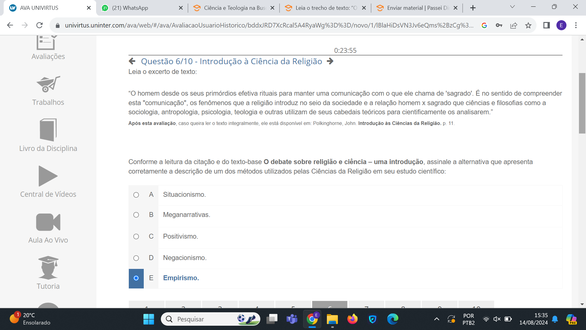586x330 pixels.
Task: Click the page vertical scrollbar thumb
Action: coord(582,103)
